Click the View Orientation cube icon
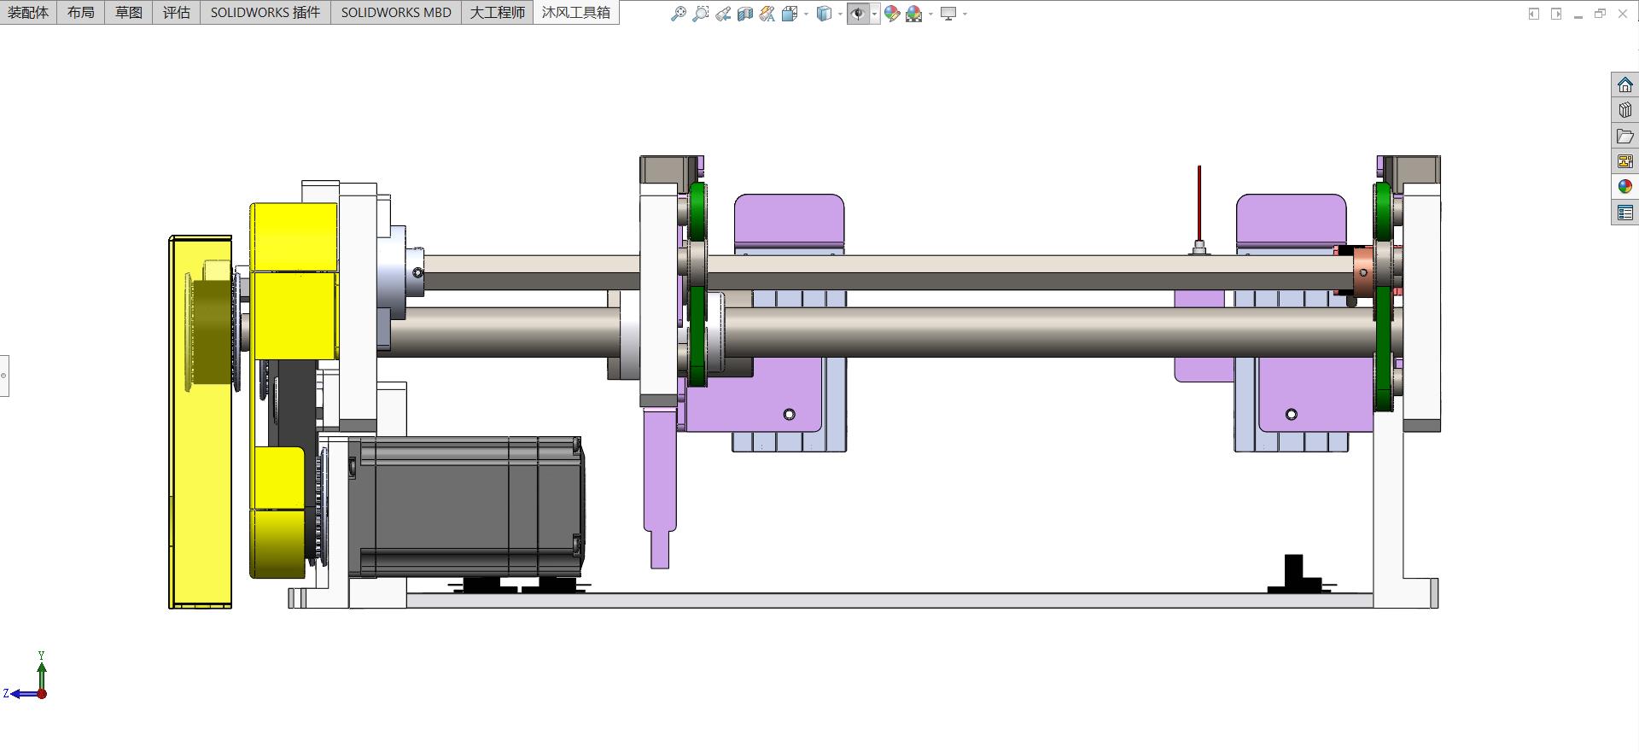Viewport: 1639px width, 752px height. [x=789, y=14]
